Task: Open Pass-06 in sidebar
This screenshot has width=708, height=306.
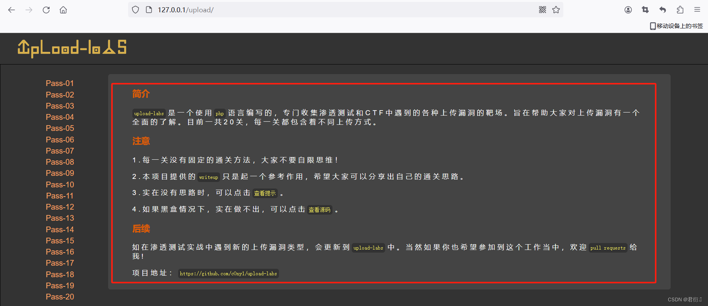Action: [60, 140]
